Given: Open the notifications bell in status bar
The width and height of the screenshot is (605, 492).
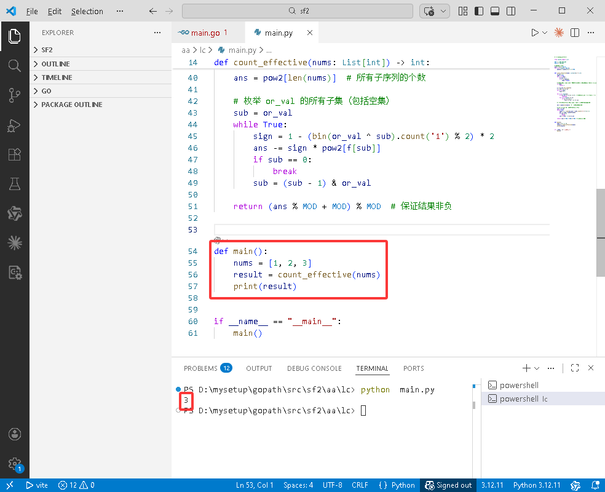Looking at the screenshot, I should pos(595,485).
